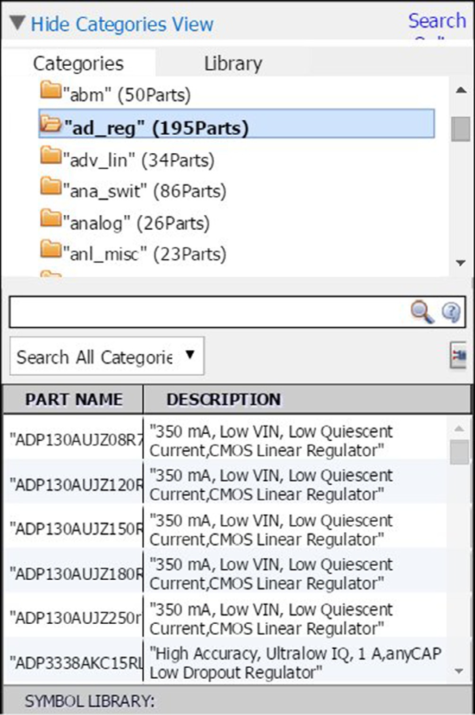Click the "ana_swit" folder icon

coord(51,187)
